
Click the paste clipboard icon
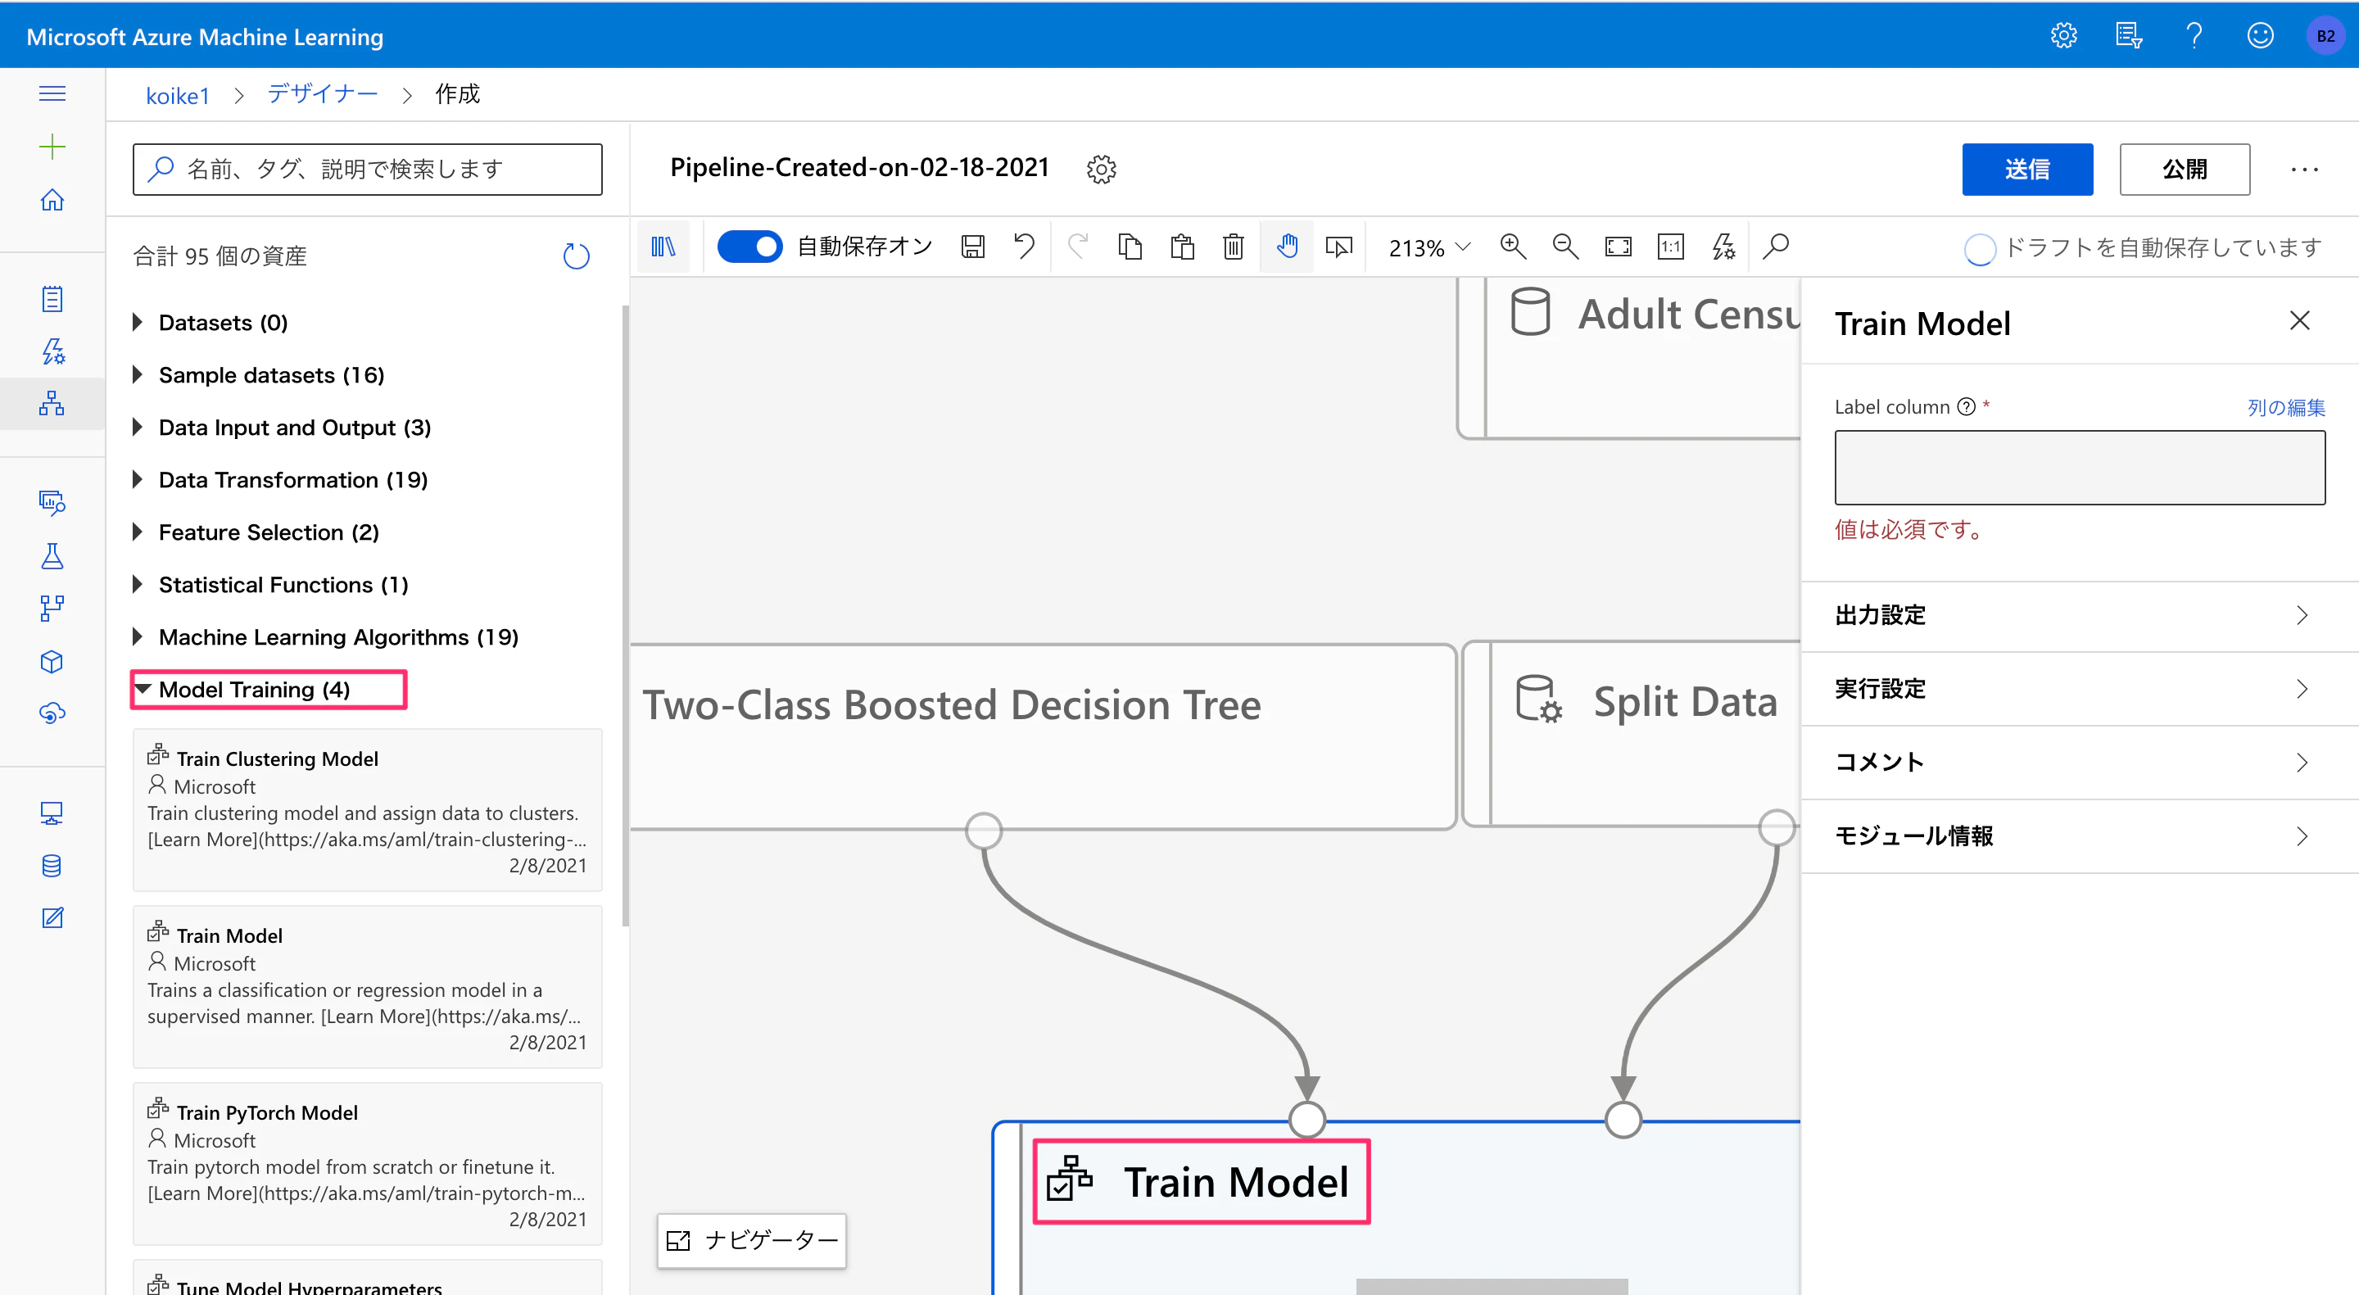click(1182, 247)
